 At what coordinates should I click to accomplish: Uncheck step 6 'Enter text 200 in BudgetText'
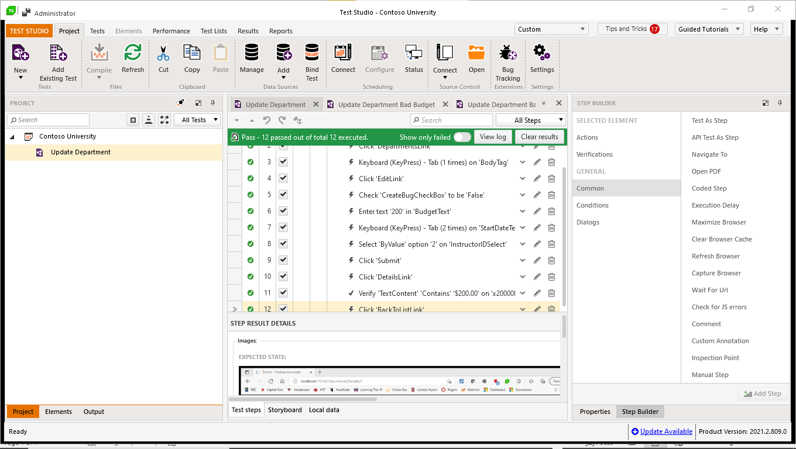[283, 211]
